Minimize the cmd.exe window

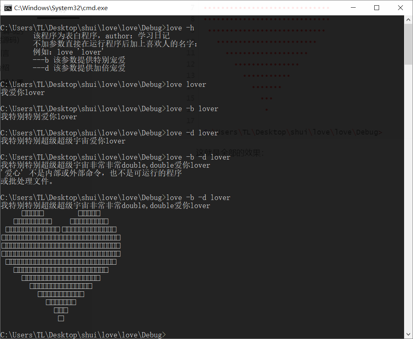click(353, 8)
